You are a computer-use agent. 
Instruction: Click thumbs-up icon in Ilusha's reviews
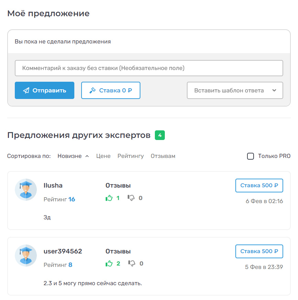(109, 198)
